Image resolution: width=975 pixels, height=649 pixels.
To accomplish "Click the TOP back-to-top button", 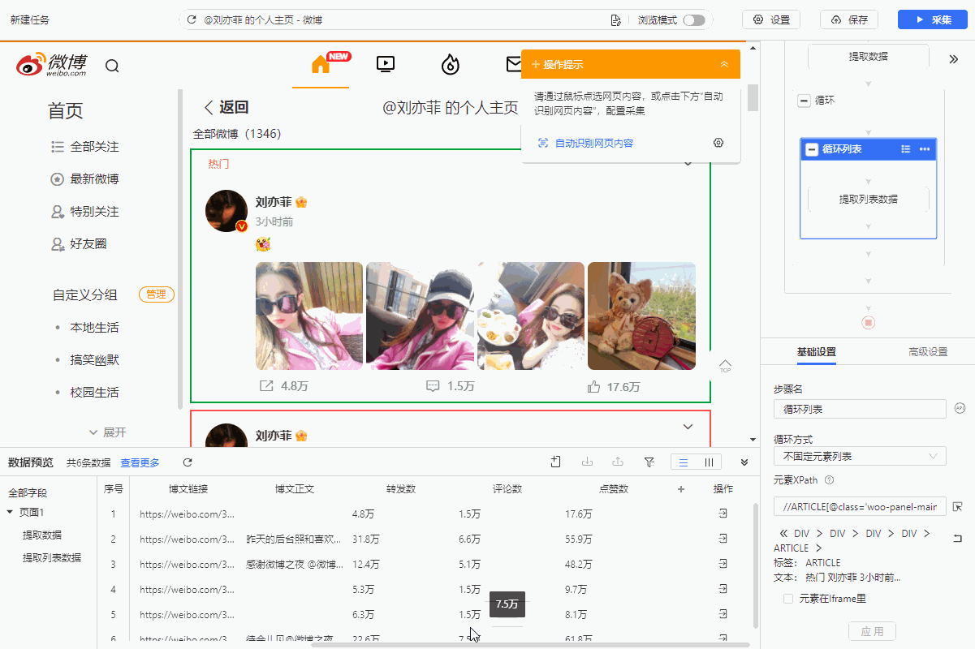I will [725, 366].
